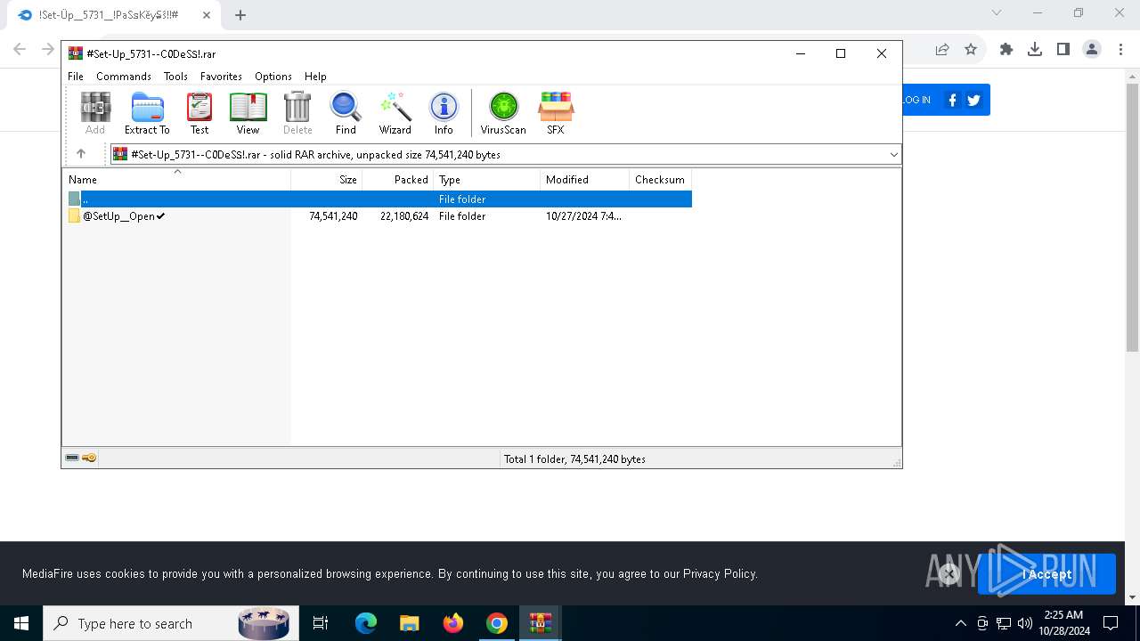
Task: Run the Test archive tool
Action: point(199,113)
